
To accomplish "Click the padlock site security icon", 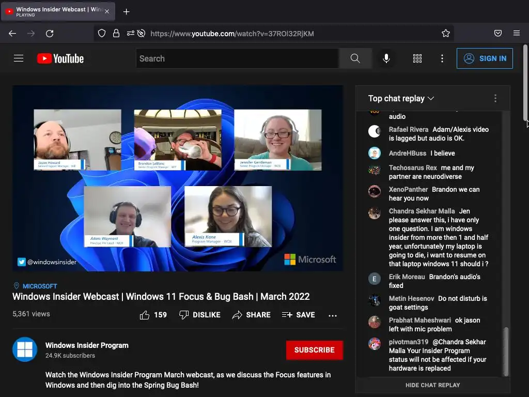I will click(116, 33).
